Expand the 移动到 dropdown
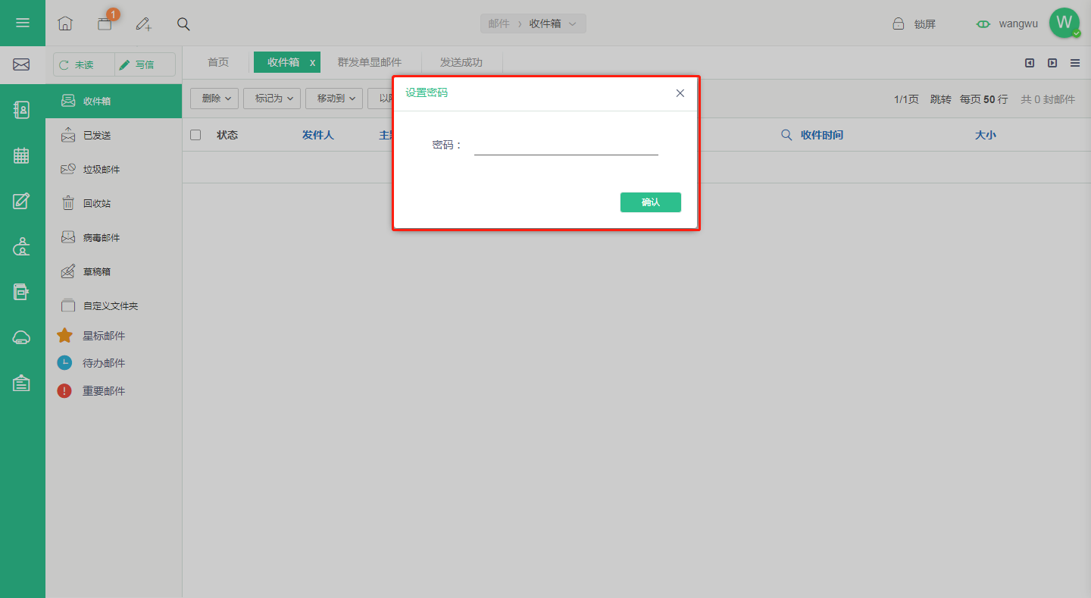 click(x=334, y=99)
